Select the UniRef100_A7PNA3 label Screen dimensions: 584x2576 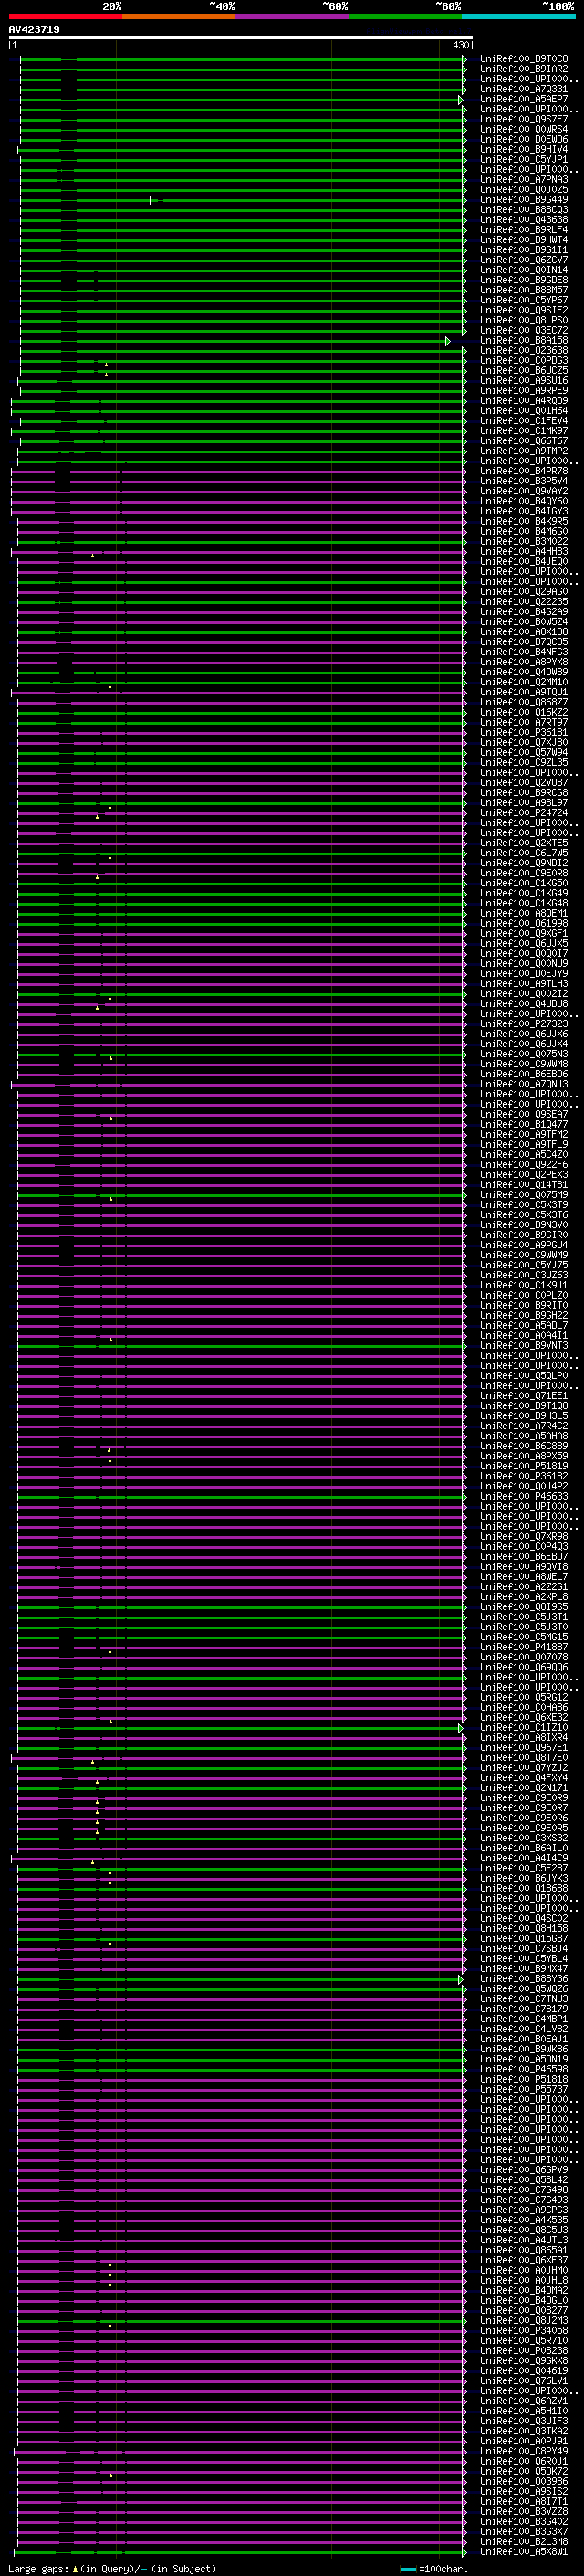pyautogui.click(x=524, y=180)
